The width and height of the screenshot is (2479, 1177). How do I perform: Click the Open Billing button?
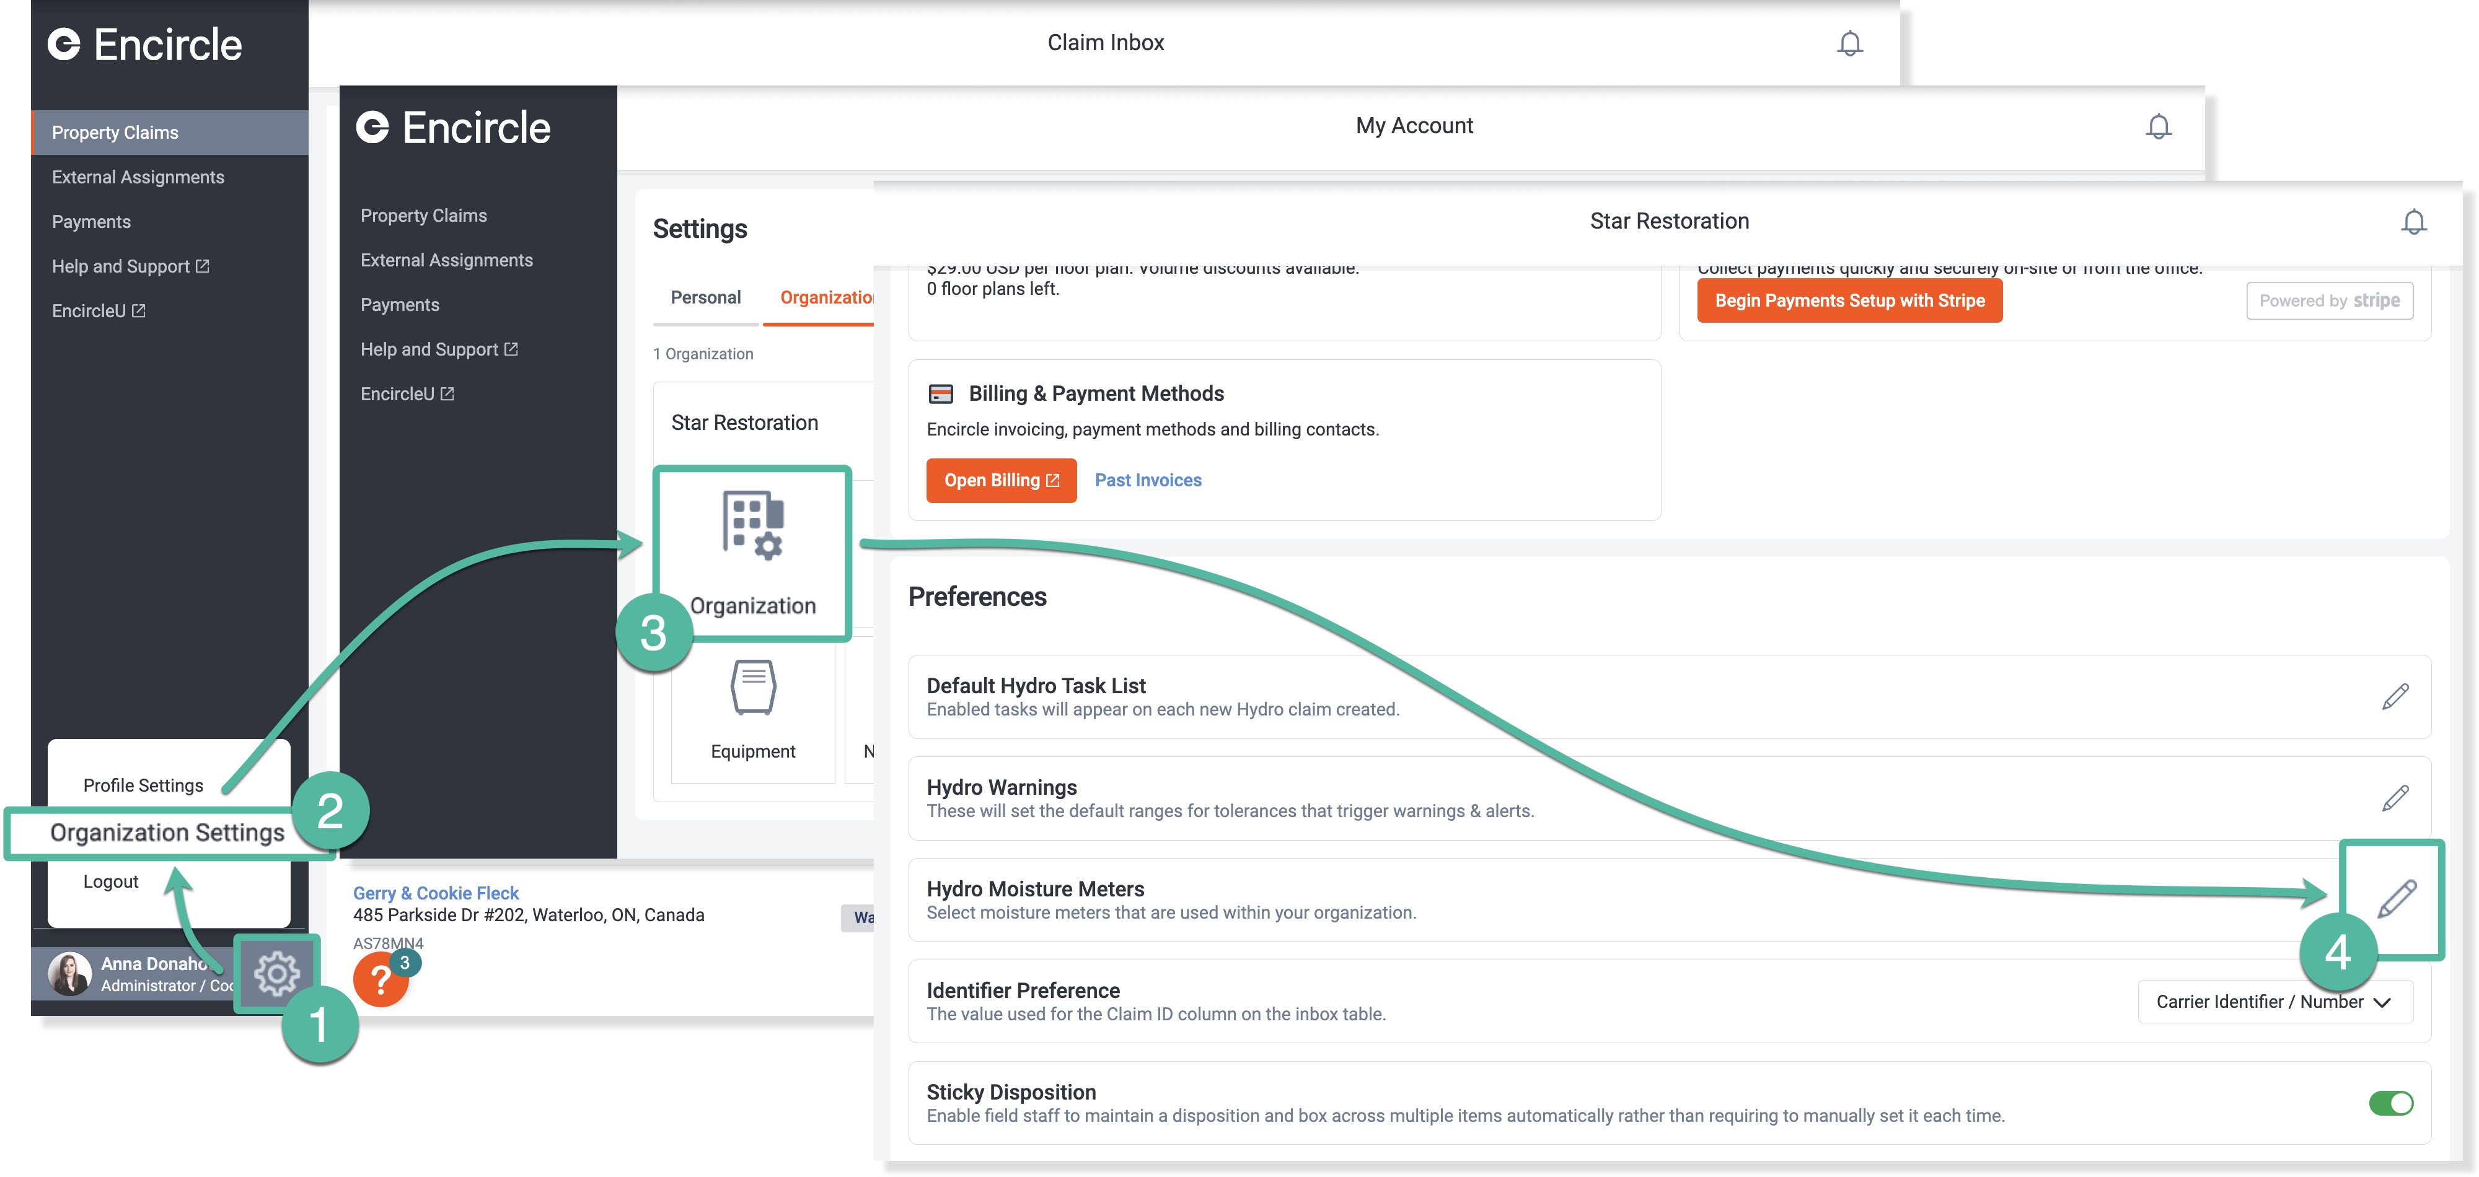pos(1001,480)
